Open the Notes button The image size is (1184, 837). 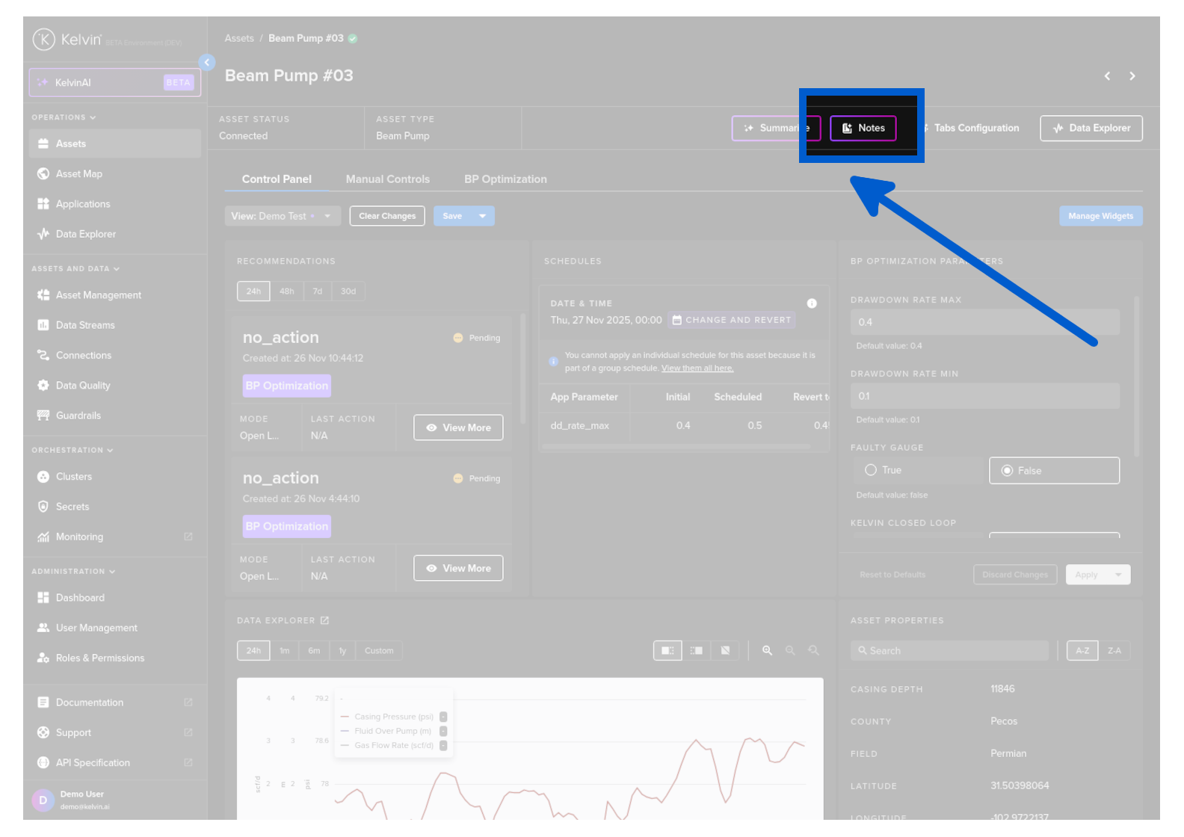[x=863, y=129]
